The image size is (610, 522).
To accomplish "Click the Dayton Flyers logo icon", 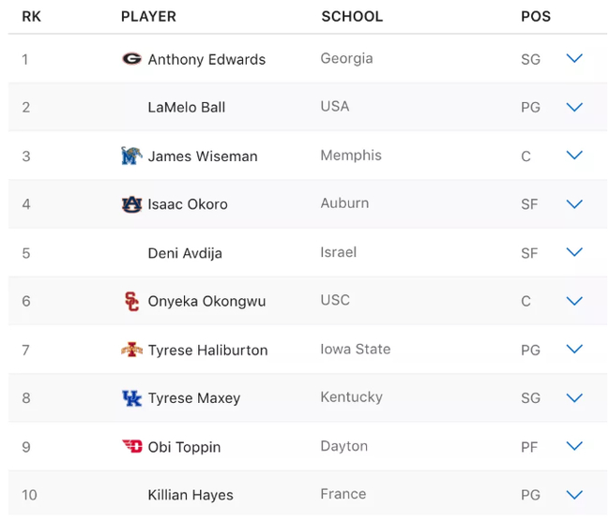I will (x=131, y=446).
